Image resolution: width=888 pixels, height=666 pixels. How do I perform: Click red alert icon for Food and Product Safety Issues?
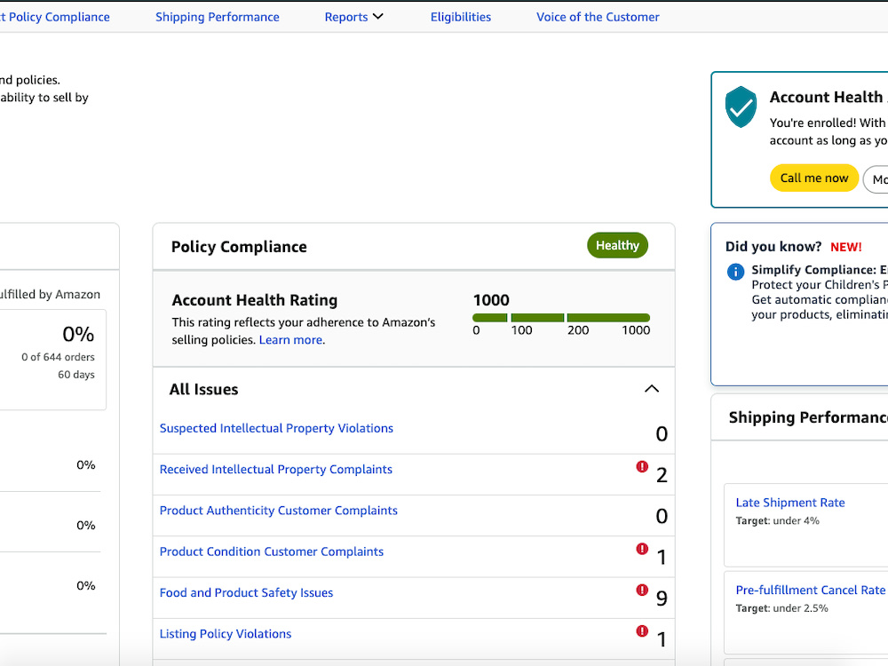point(642,591)
